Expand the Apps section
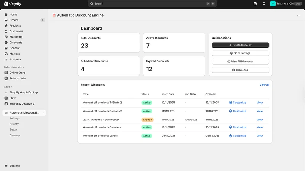305x171 pixels. pos(8,87)
